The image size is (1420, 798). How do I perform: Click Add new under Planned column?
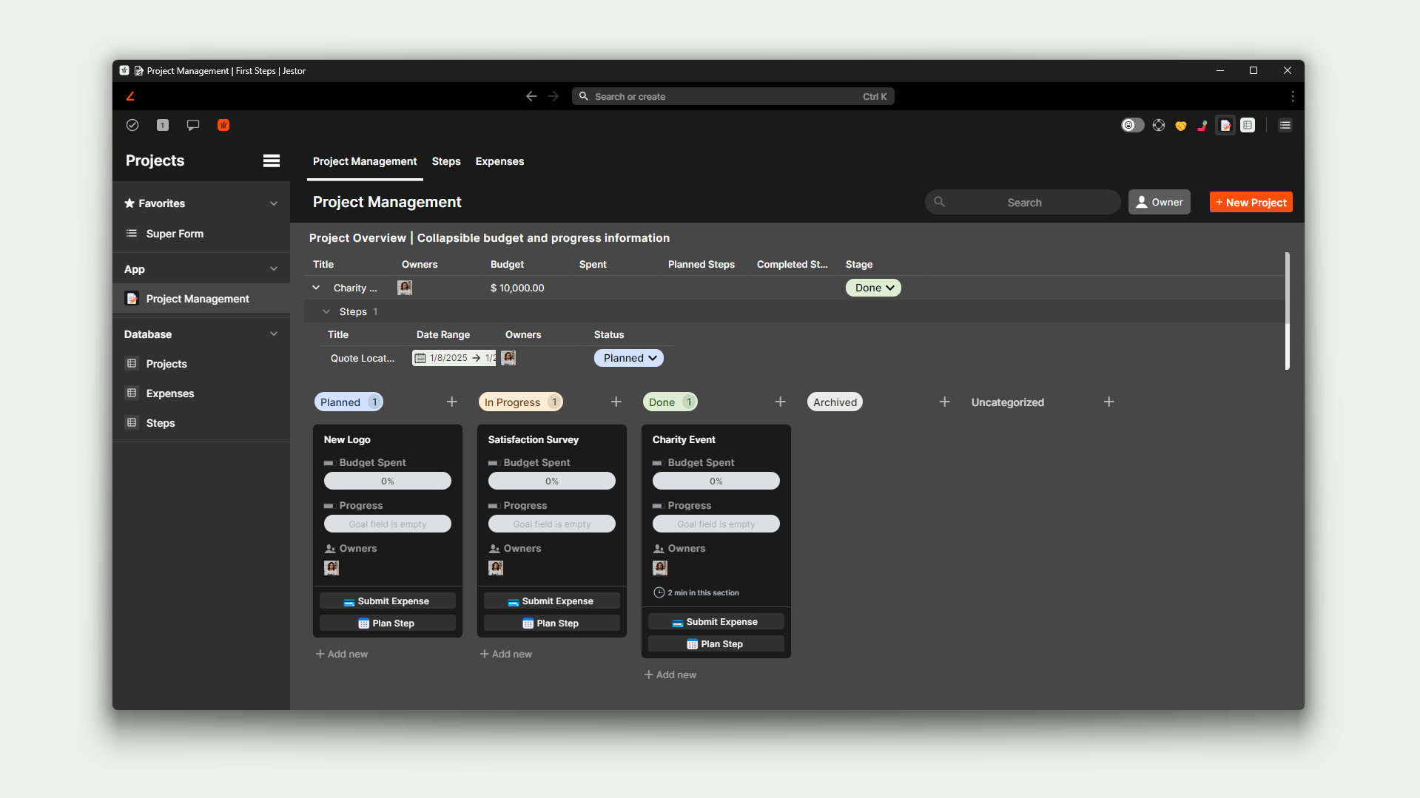[x=342, y=654]
